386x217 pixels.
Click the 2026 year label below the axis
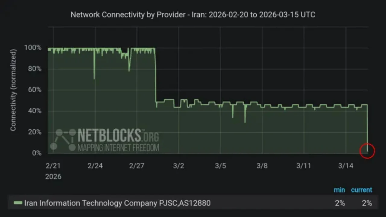point(53,176)
